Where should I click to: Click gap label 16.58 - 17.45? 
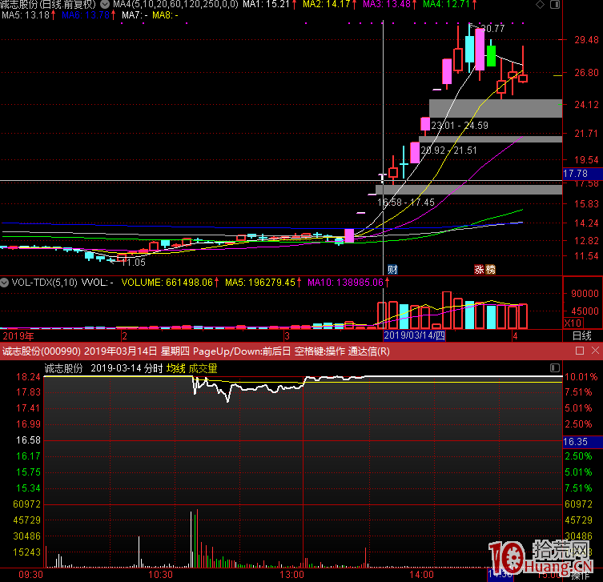click(x=406, y=203)
